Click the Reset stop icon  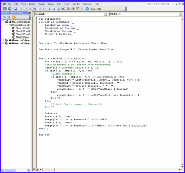58,9
